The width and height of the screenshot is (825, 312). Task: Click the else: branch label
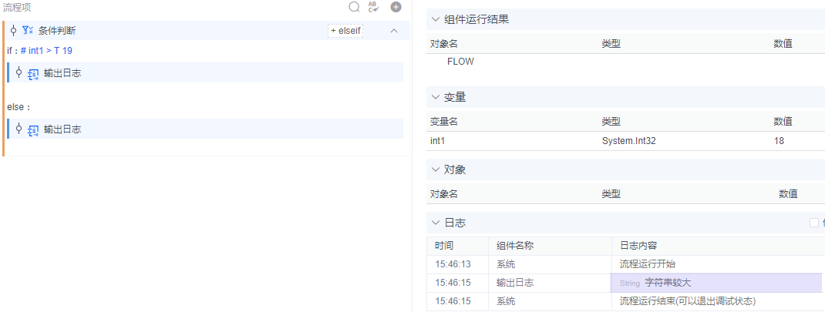pyautogui.click(x=19, y=107)
